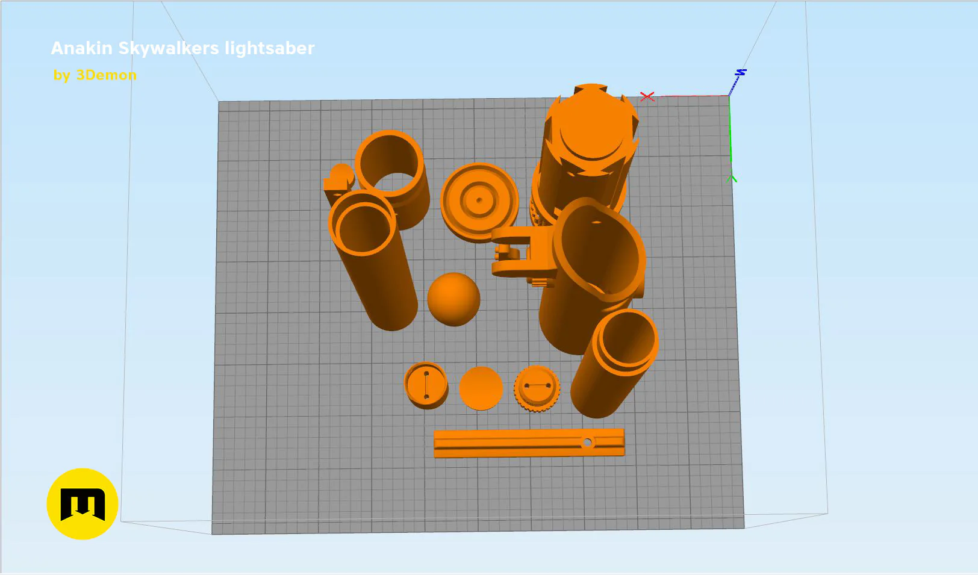
Task: Click the 'Anakin Skywalkers lightsaber' title text
Action: tap(182, 48)
